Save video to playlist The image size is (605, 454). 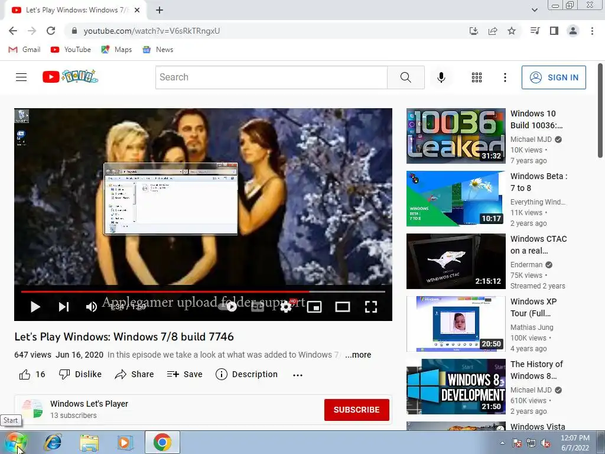(x=184, y=374)
